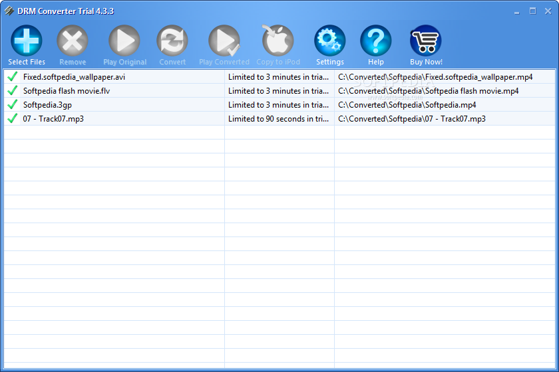
Task: Click the Play Original icon
Action: tap(124, 41)
